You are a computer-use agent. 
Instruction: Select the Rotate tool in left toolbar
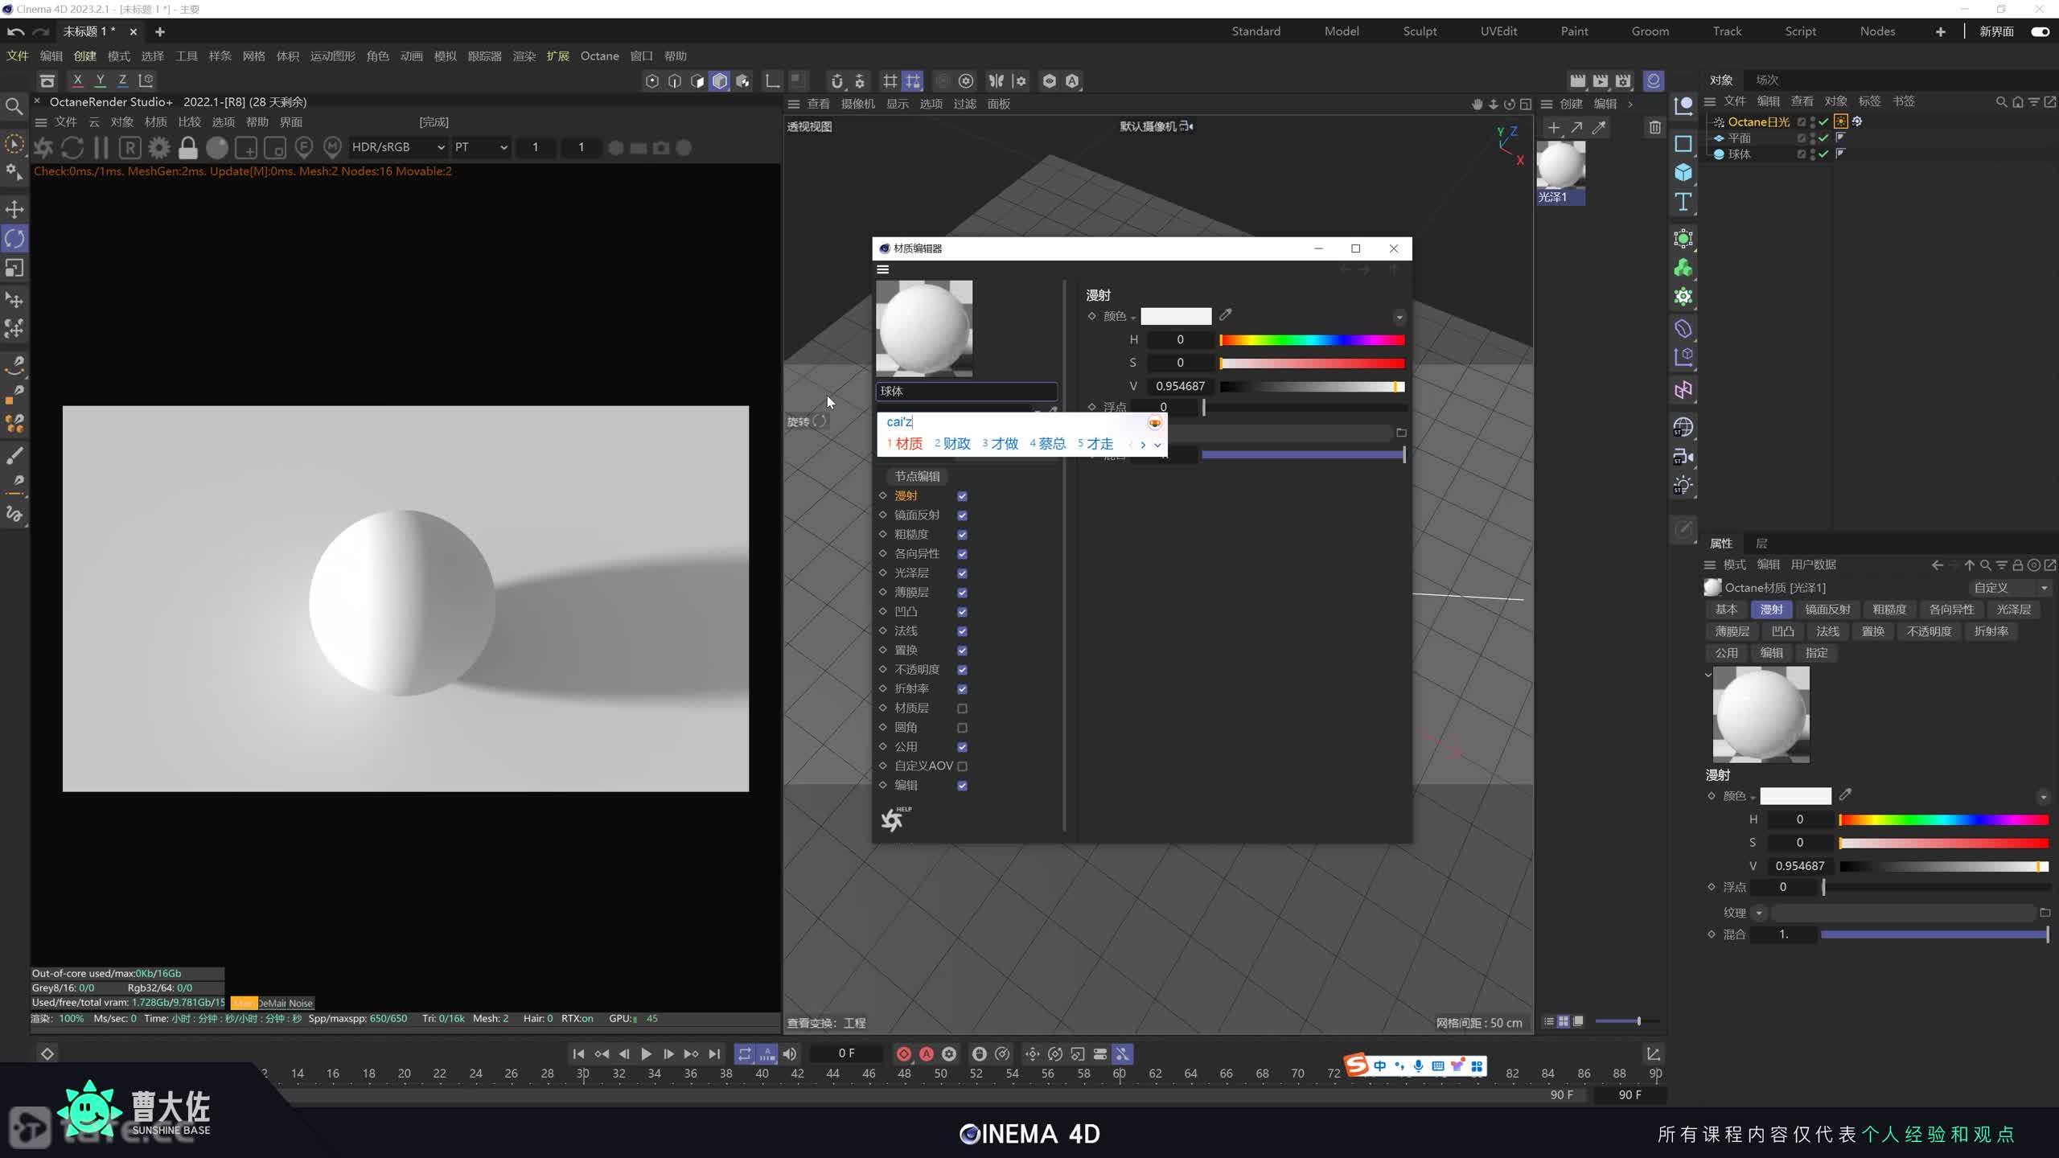click(x=14, y=239)
